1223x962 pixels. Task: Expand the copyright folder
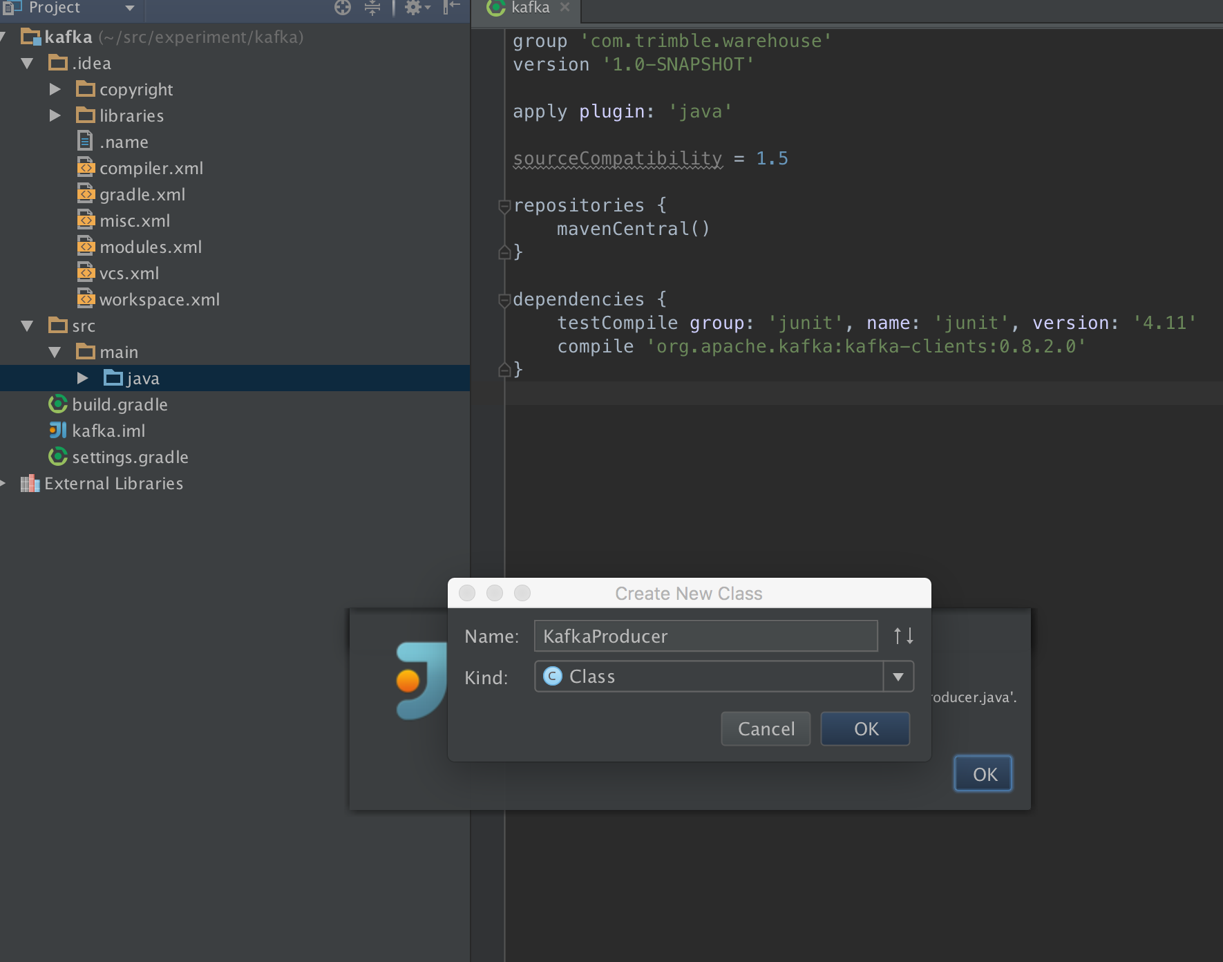[55, 90]
